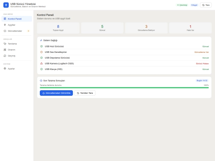Viewport: 215px width, 161px height.
Task: Open Ayarlar in the sidebar
Action: point(17,69)
